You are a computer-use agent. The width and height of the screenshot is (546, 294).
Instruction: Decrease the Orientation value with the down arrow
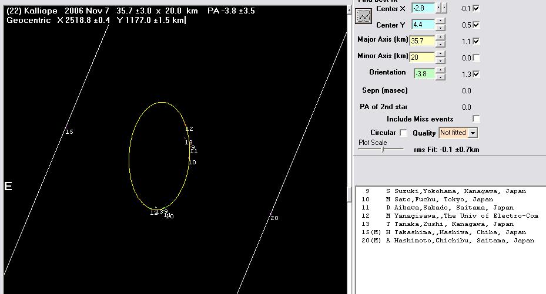click(x=440, y=76)
